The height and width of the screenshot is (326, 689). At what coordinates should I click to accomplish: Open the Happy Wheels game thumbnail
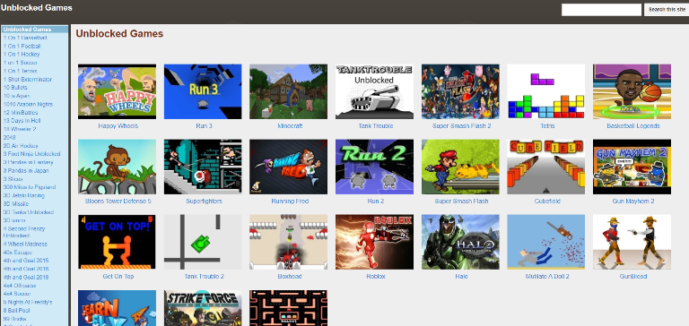click(x=117, y=91)
